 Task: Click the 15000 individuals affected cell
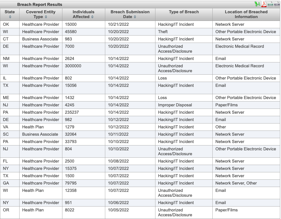(84, 24)
